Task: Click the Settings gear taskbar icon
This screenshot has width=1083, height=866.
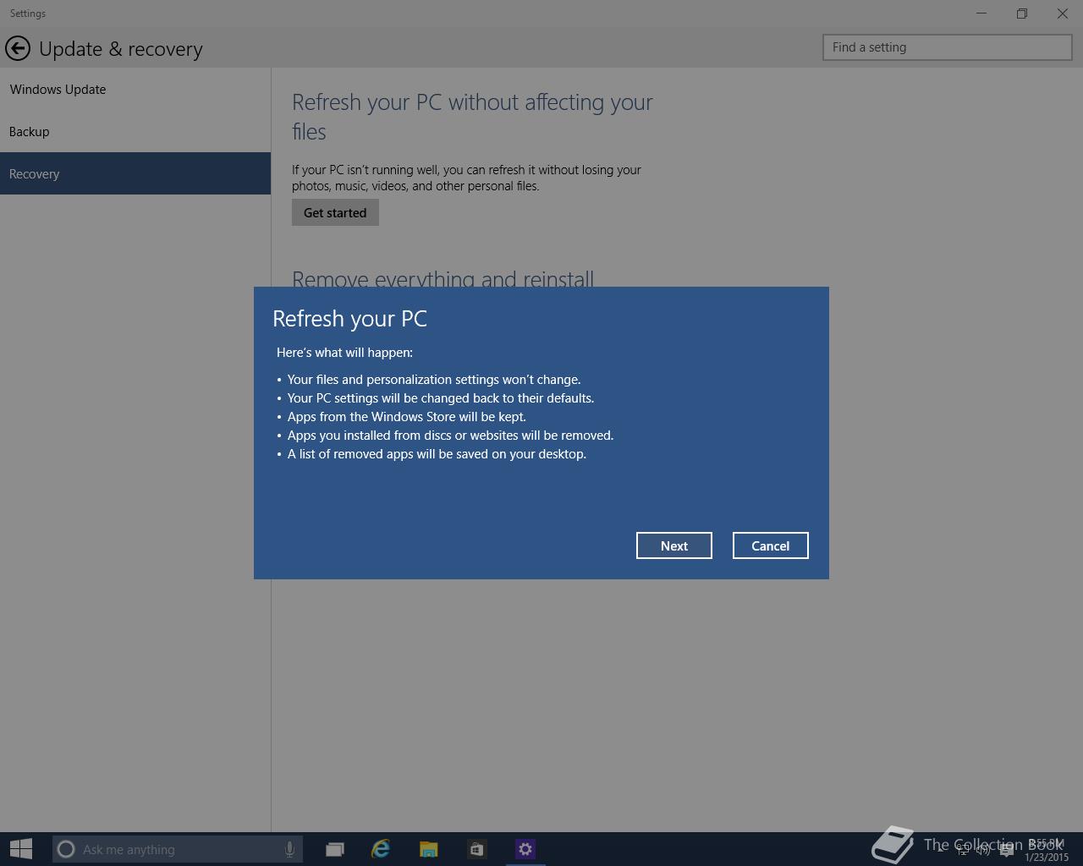Action: [525, 849]
